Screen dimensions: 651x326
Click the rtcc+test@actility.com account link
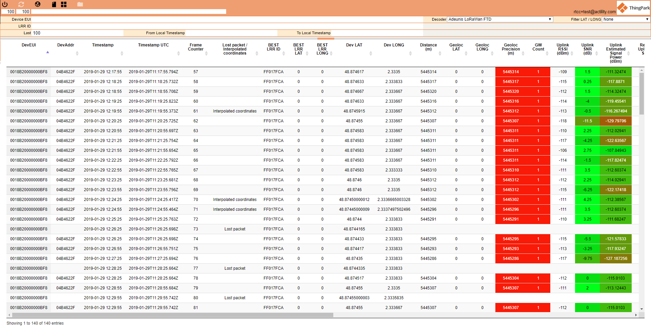[594, 12]
